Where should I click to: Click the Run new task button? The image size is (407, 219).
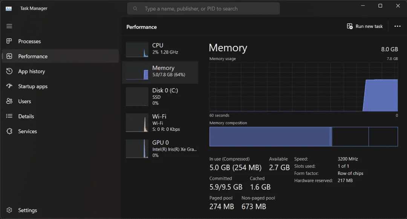365,26
